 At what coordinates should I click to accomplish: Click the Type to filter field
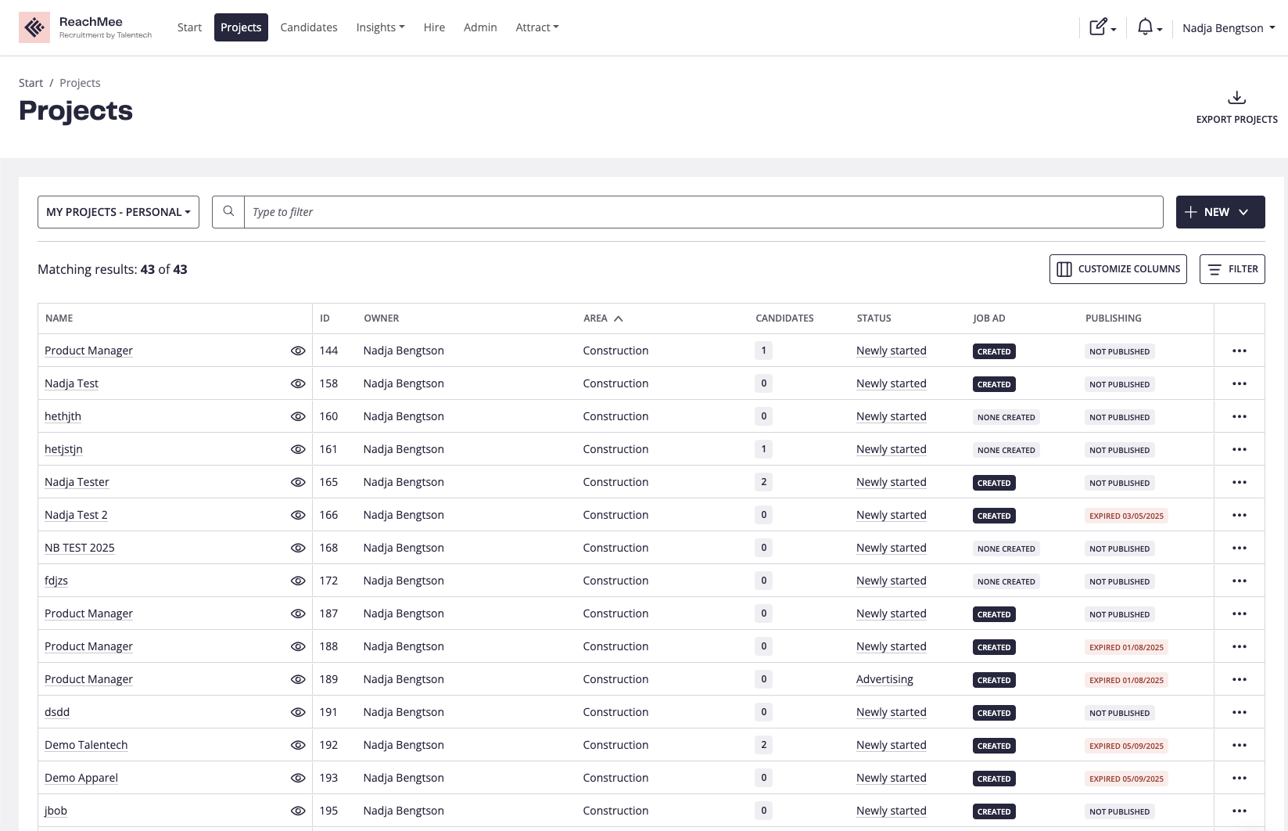pyautogui.click(x=703, y=212)
